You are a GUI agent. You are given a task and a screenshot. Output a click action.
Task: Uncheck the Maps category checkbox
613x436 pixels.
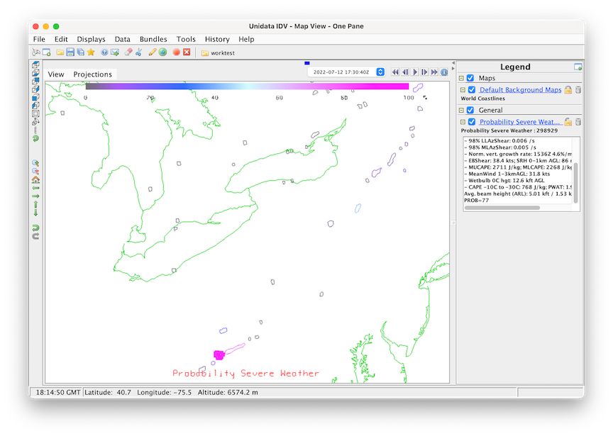(470, 78)
